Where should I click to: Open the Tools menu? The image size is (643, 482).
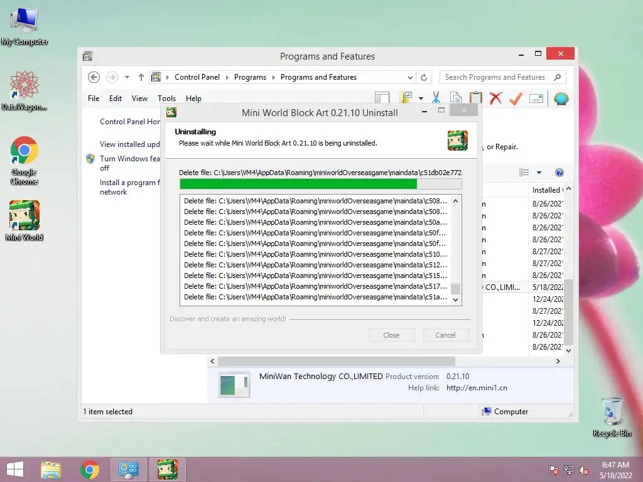point(166,99)
